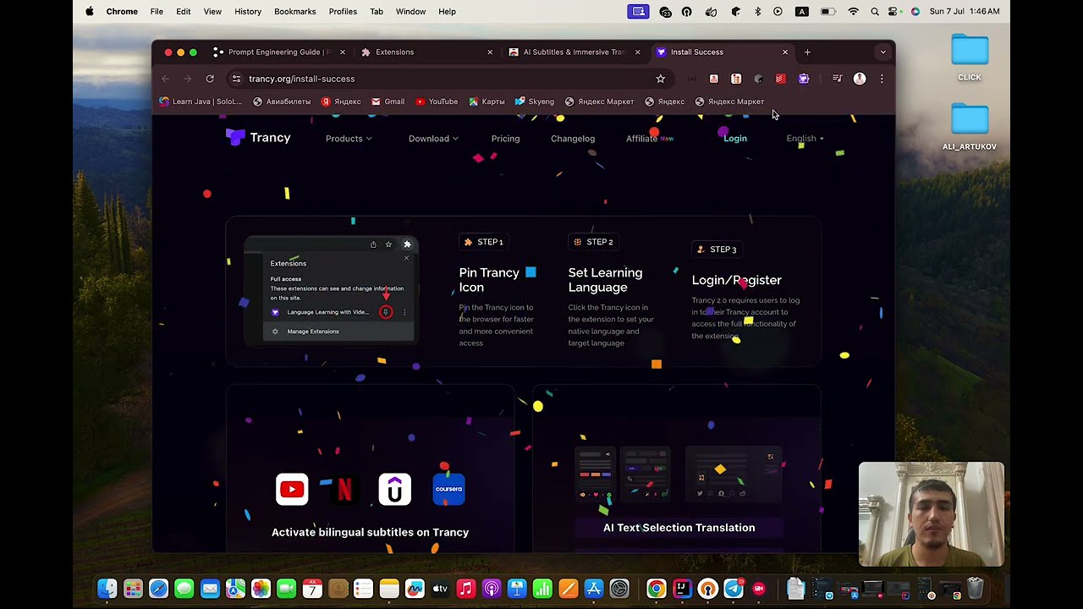Open Spotlight search in menu bar
1083x609 pixels.
(875, 12)
